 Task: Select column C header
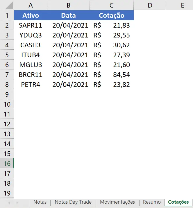(x=112, y=5)
